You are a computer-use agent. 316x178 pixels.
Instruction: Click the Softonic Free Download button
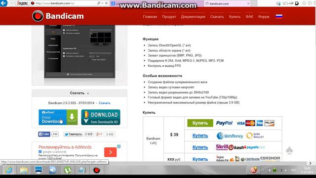click(58, 117)
